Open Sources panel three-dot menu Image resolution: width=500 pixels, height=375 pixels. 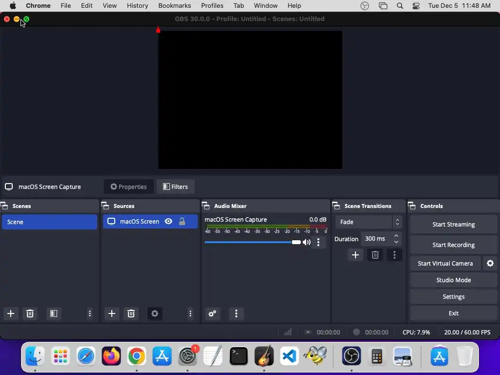pos(190,313)
